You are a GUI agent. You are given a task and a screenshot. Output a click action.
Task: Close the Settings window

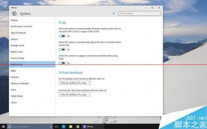[x=159, y=8]
